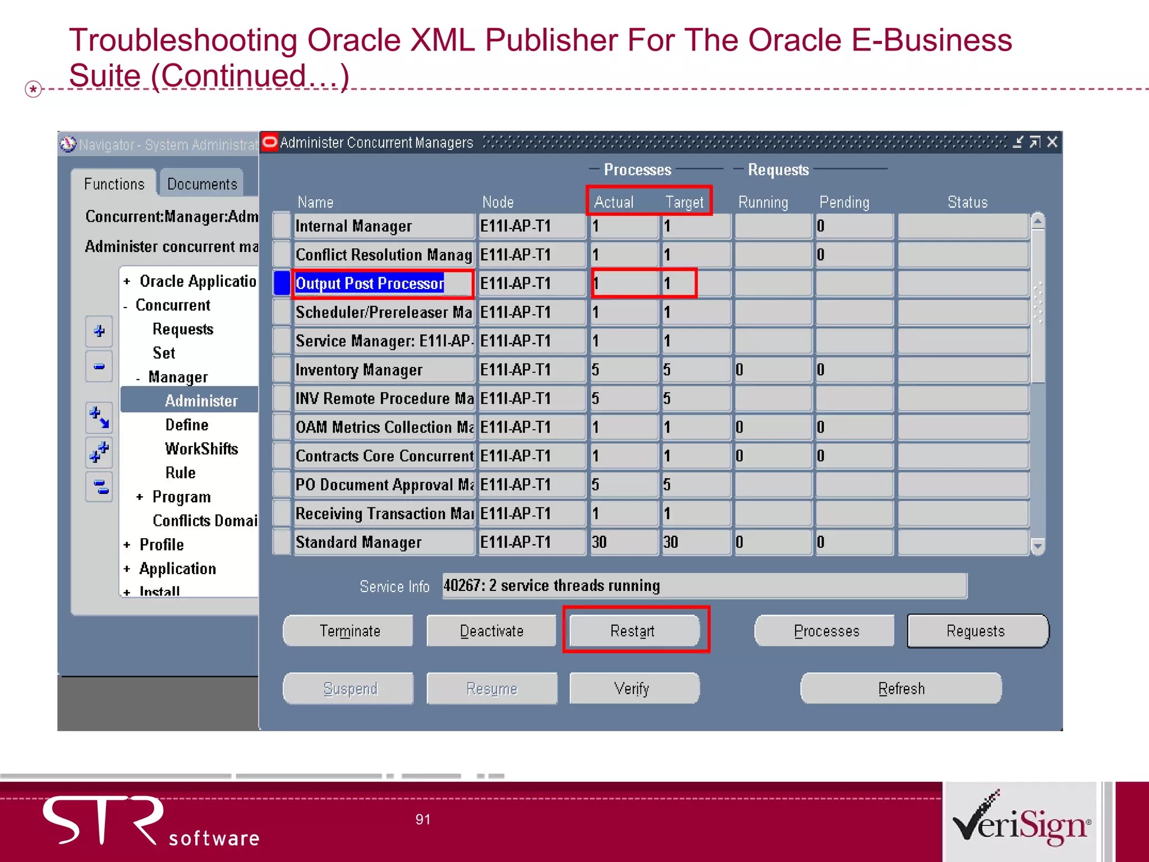Click the blue minus Collapse icon button
The image size is (1149, 862).
99,366
